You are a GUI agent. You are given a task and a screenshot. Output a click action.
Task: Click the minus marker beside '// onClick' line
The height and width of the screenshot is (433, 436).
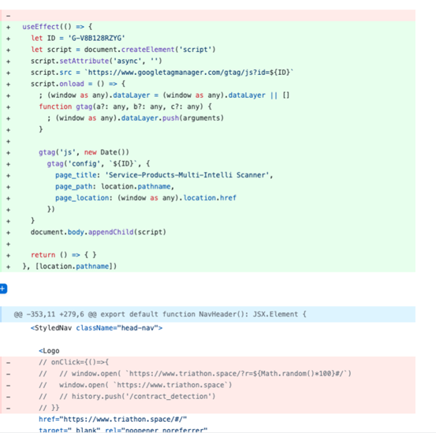(x=9, y=363)
